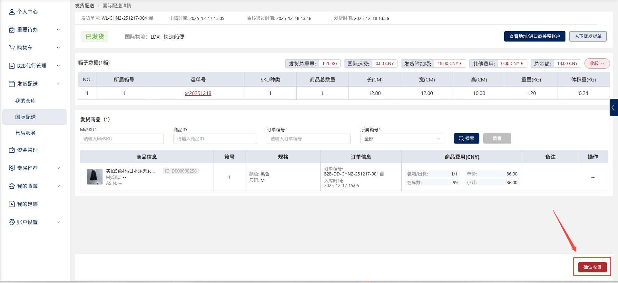This screenshot has width=618, height=283.
Task: Open 资金管理 menu item
Action: [27, 150]
